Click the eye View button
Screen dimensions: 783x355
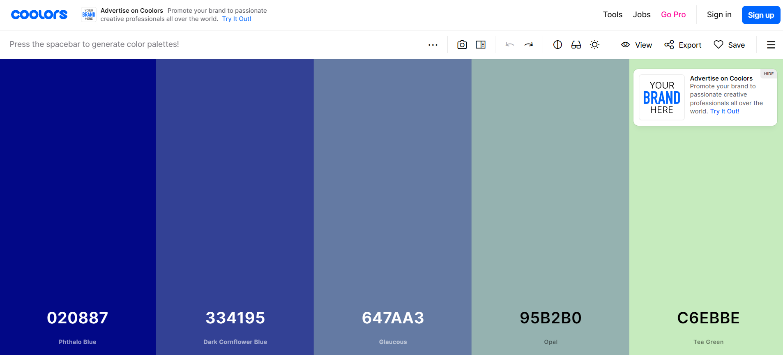636,45
